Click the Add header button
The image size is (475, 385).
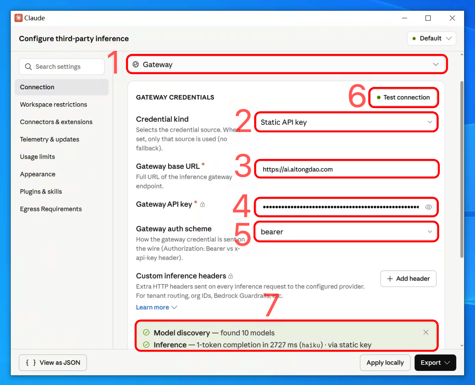tap(408, 279)
